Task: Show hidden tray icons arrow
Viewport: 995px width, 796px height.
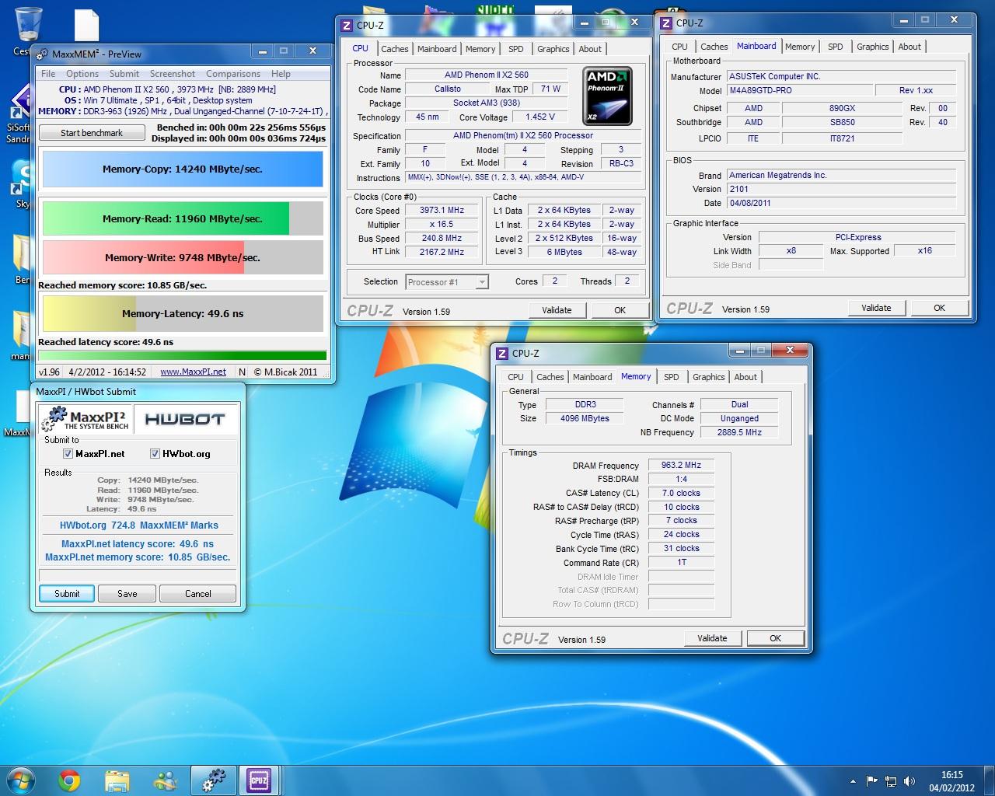Action: tap(854, 781)
